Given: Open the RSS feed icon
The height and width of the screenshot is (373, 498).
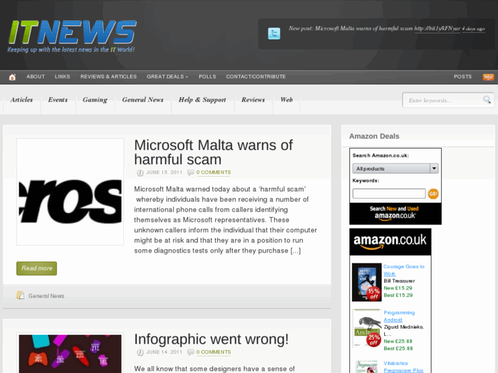Looking at the screenshot, I should point(488,77).
